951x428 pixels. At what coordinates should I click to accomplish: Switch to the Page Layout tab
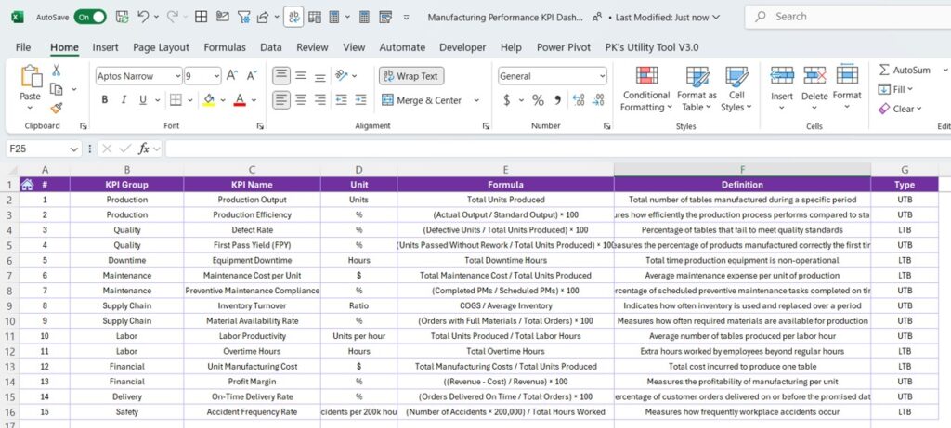pyautogui.click(x=162, y=47)
